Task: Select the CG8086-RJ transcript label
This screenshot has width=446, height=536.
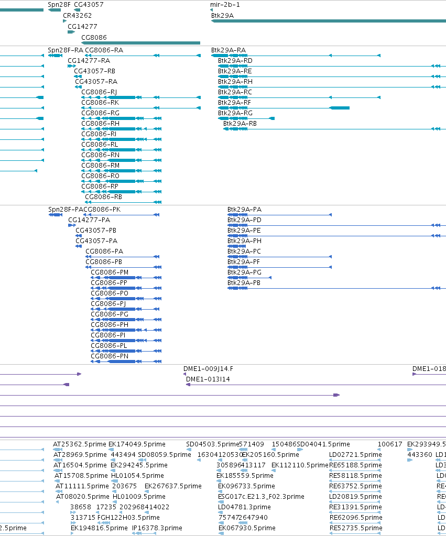Action: click(99, 92)
